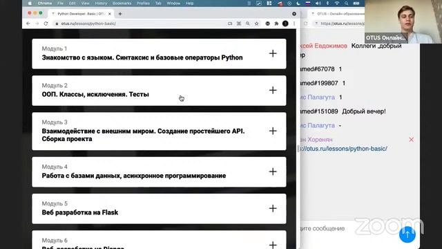442x249 pixels.
Task: Click the round extension icon left of the puzzle
Action: click(267, 24)
